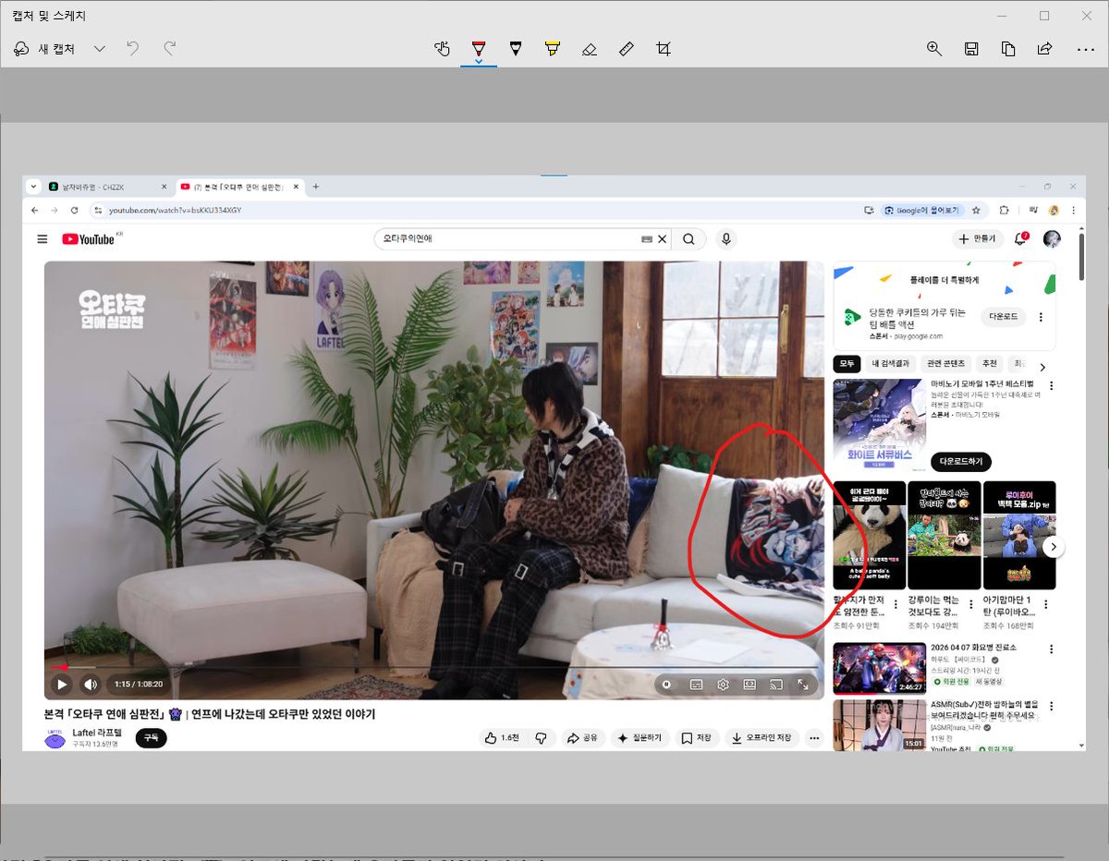Screen dimensions: 1109x861
Task: Click the 구독 subscribe button
Action: click(151, 738)
